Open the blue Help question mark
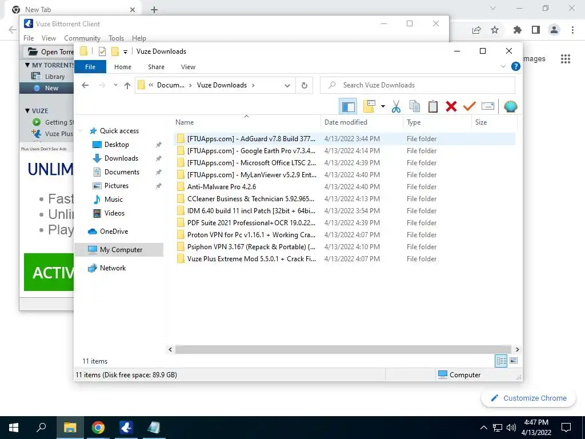Screen dimensions: 585x439 tap(516, 66)
